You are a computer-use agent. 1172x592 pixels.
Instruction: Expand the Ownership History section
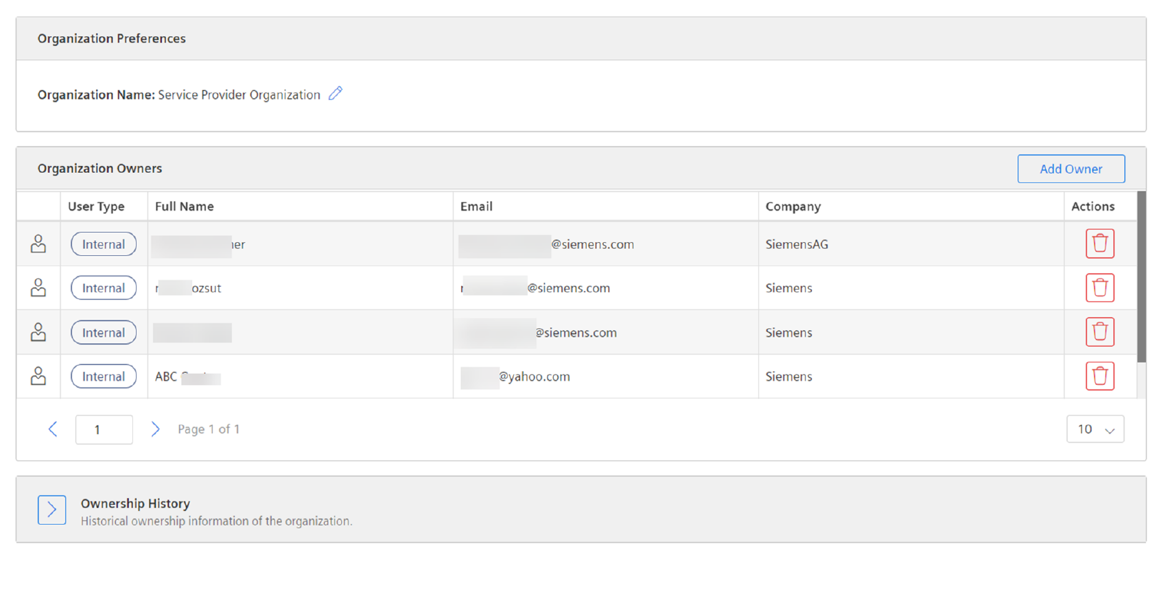(x=52, y=510)
